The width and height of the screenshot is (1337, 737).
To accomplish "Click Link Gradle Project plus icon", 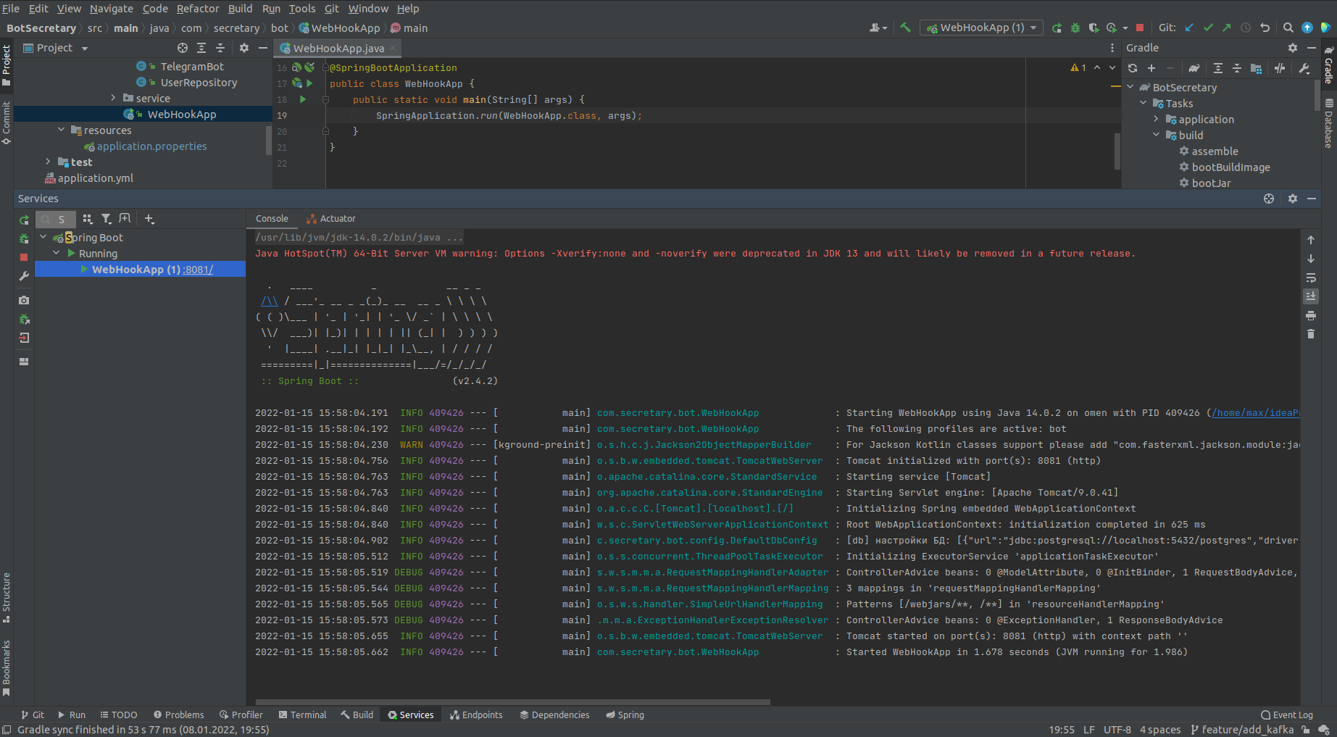I will click(1151, 68).
